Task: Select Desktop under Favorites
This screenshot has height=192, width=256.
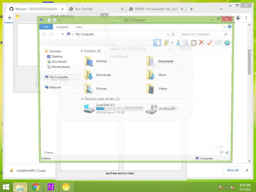Action: (57, 56)
